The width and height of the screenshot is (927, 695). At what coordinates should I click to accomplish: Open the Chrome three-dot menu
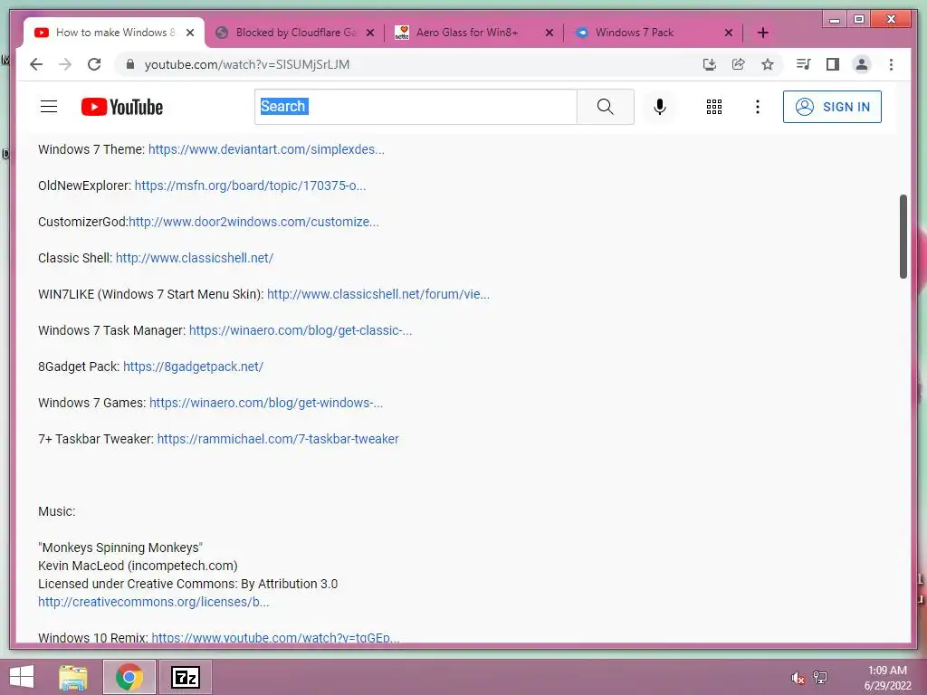[x=891, y=64]
